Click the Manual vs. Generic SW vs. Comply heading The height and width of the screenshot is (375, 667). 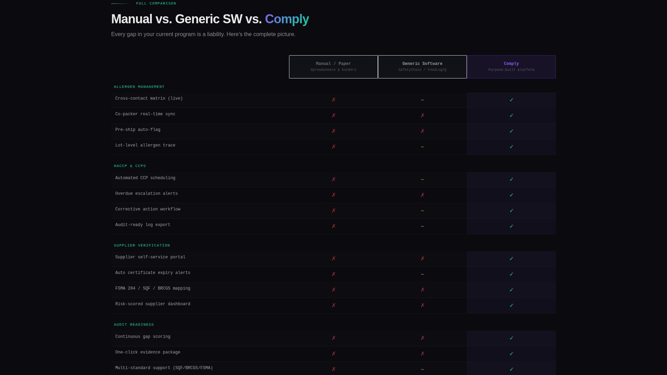pyautogui.click(x=210, y=19)
